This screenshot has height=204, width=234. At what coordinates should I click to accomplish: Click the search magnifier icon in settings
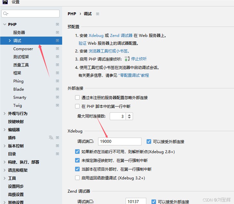6,14
